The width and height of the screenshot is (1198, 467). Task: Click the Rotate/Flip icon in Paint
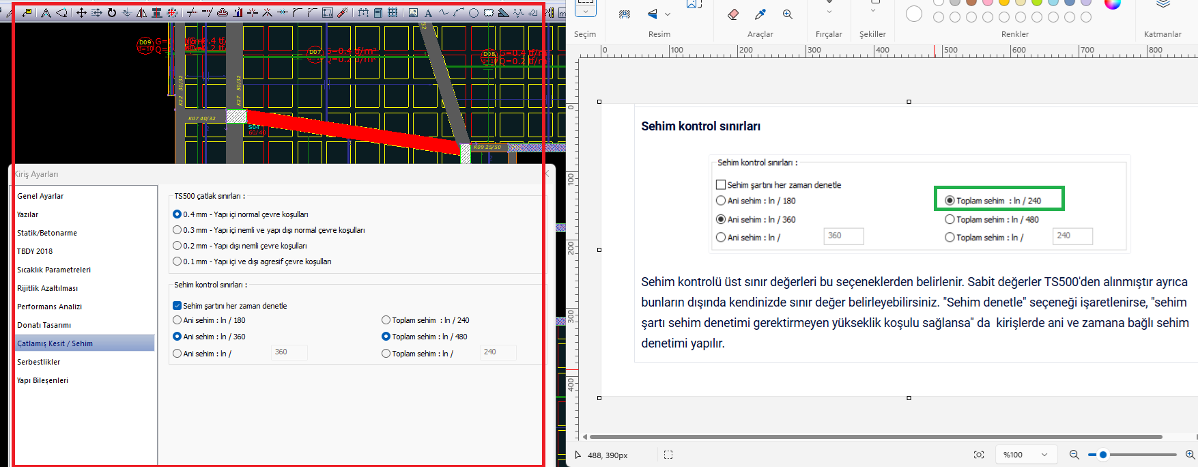[x=653, y=14]
